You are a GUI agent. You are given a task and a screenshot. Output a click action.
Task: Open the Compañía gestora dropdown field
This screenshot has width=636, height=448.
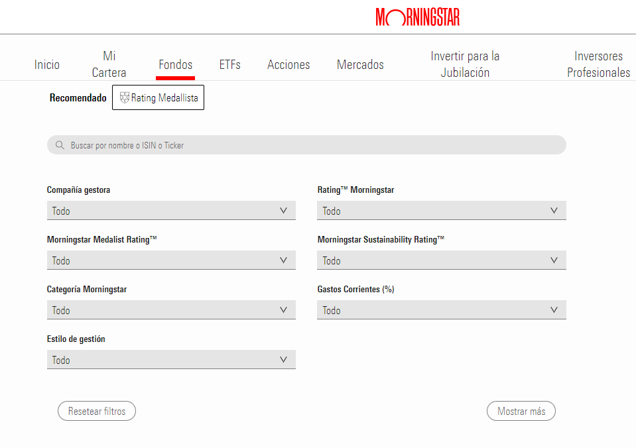point(171,211)
